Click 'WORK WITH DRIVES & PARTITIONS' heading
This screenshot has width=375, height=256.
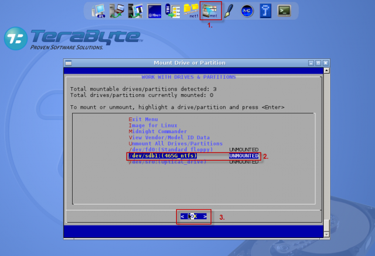[x=189, y=77]
